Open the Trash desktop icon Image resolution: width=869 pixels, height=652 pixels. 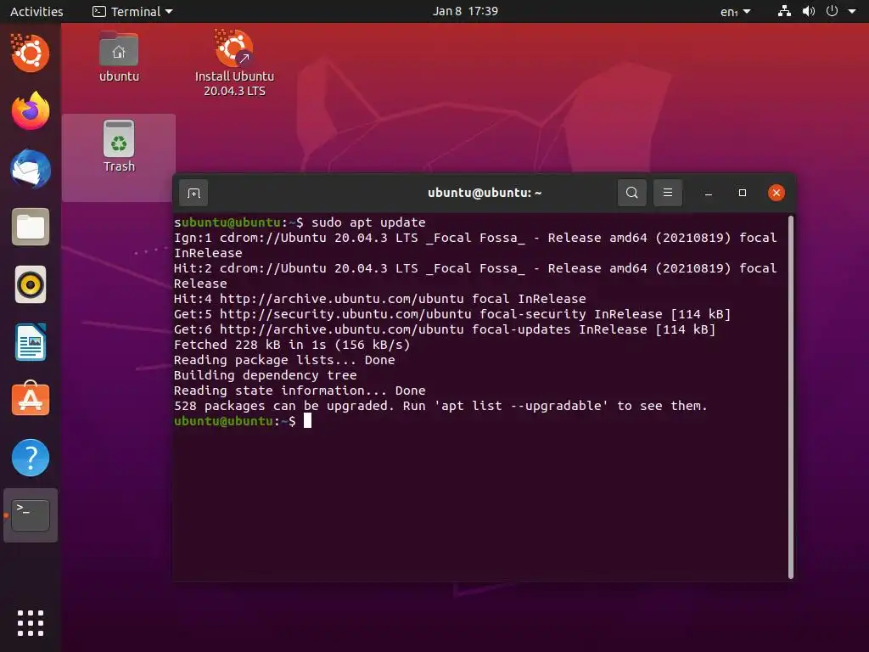(119, 146)
